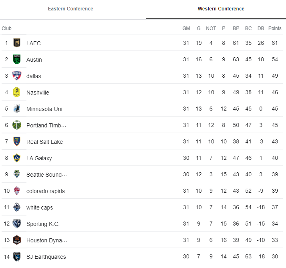Select the Western Conference tab

221,9
